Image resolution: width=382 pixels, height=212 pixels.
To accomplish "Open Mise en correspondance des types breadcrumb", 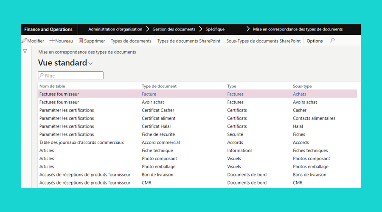I will pyautogui.click(x=298, y=29).
